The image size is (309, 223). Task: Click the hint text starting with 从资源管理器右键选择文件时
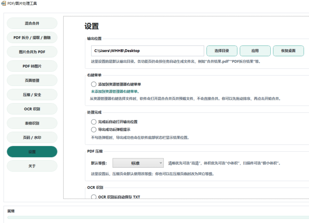[x=185, y=99]
